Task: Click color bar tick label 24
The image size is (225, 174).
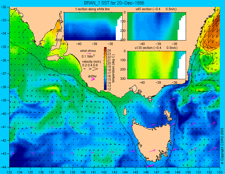Action: [x=109, y=50]
